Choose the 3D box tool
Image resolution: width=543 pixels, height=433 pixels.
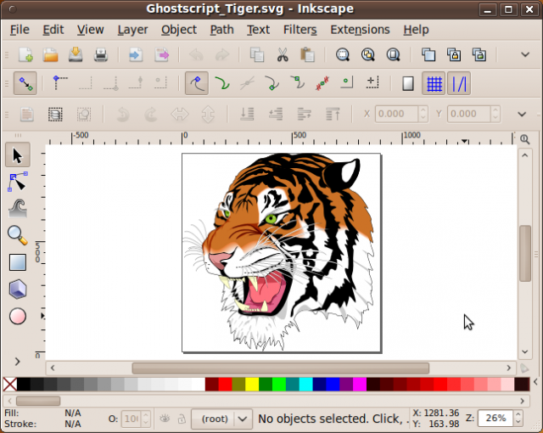coord(17,290)
